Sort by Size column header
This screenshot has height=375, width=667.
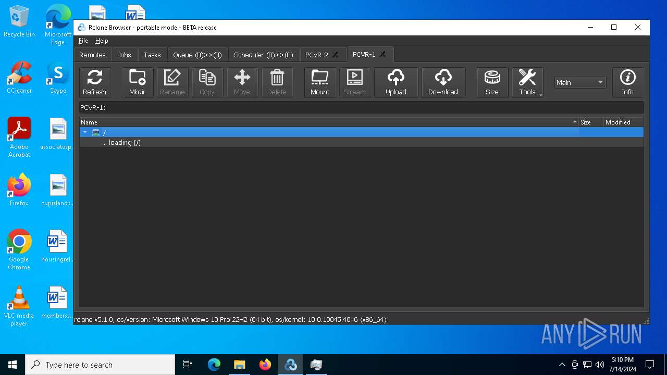click(591, 122)
